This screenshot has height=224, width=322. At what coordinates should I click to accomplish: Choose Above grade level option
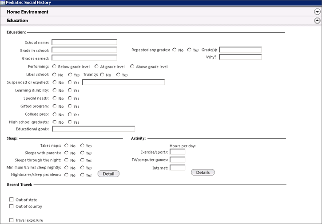[132, 67]
